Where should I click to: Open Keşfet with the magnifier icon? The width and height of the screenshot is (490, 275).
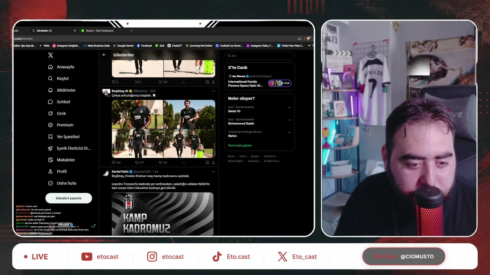50,79
